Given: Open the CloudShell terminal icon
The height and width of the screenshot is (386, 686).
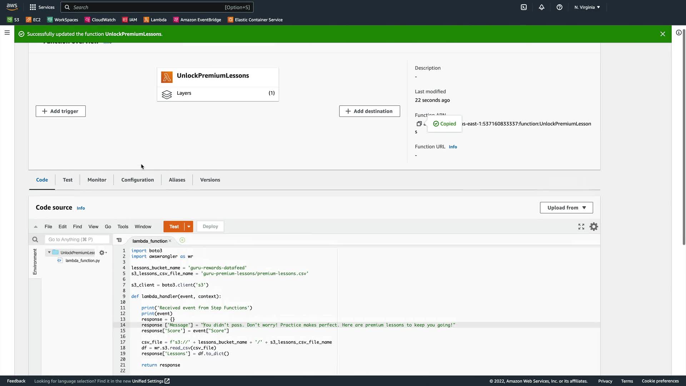Looking at the screenshot, I should coord(524,7).
